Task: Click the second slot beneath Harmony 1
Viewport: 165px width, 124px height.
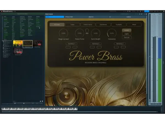Action: [x=75, y=47]
